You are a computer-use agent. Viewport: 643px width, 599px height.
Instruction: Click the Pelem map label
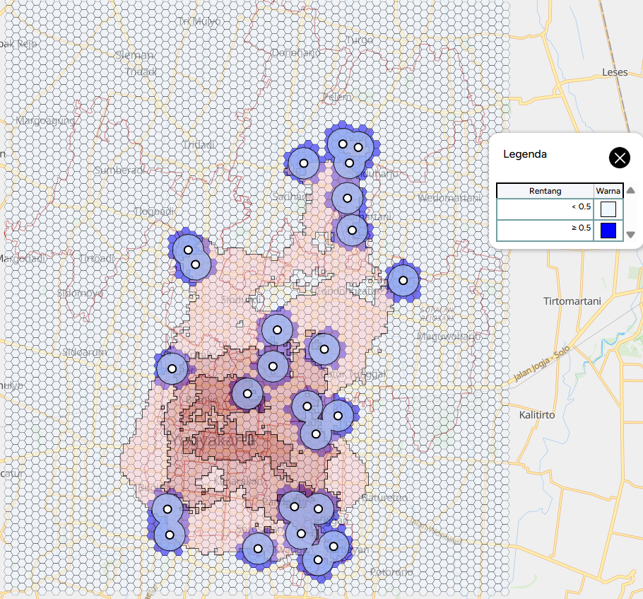337,98
